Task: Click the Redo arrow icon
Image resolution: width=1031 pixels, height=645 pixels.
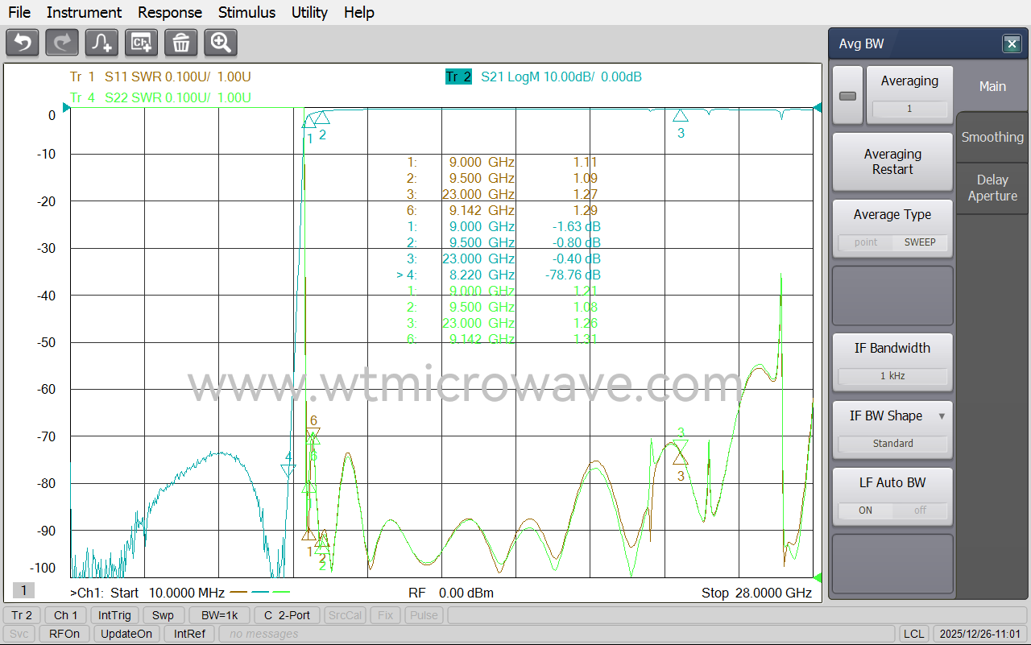Action: [x=62, y=43]
